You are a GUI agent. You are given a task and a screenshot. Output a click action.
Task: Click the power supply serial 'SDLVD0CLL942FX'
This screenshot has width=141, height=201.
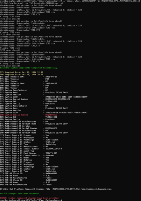coord(54,149)
